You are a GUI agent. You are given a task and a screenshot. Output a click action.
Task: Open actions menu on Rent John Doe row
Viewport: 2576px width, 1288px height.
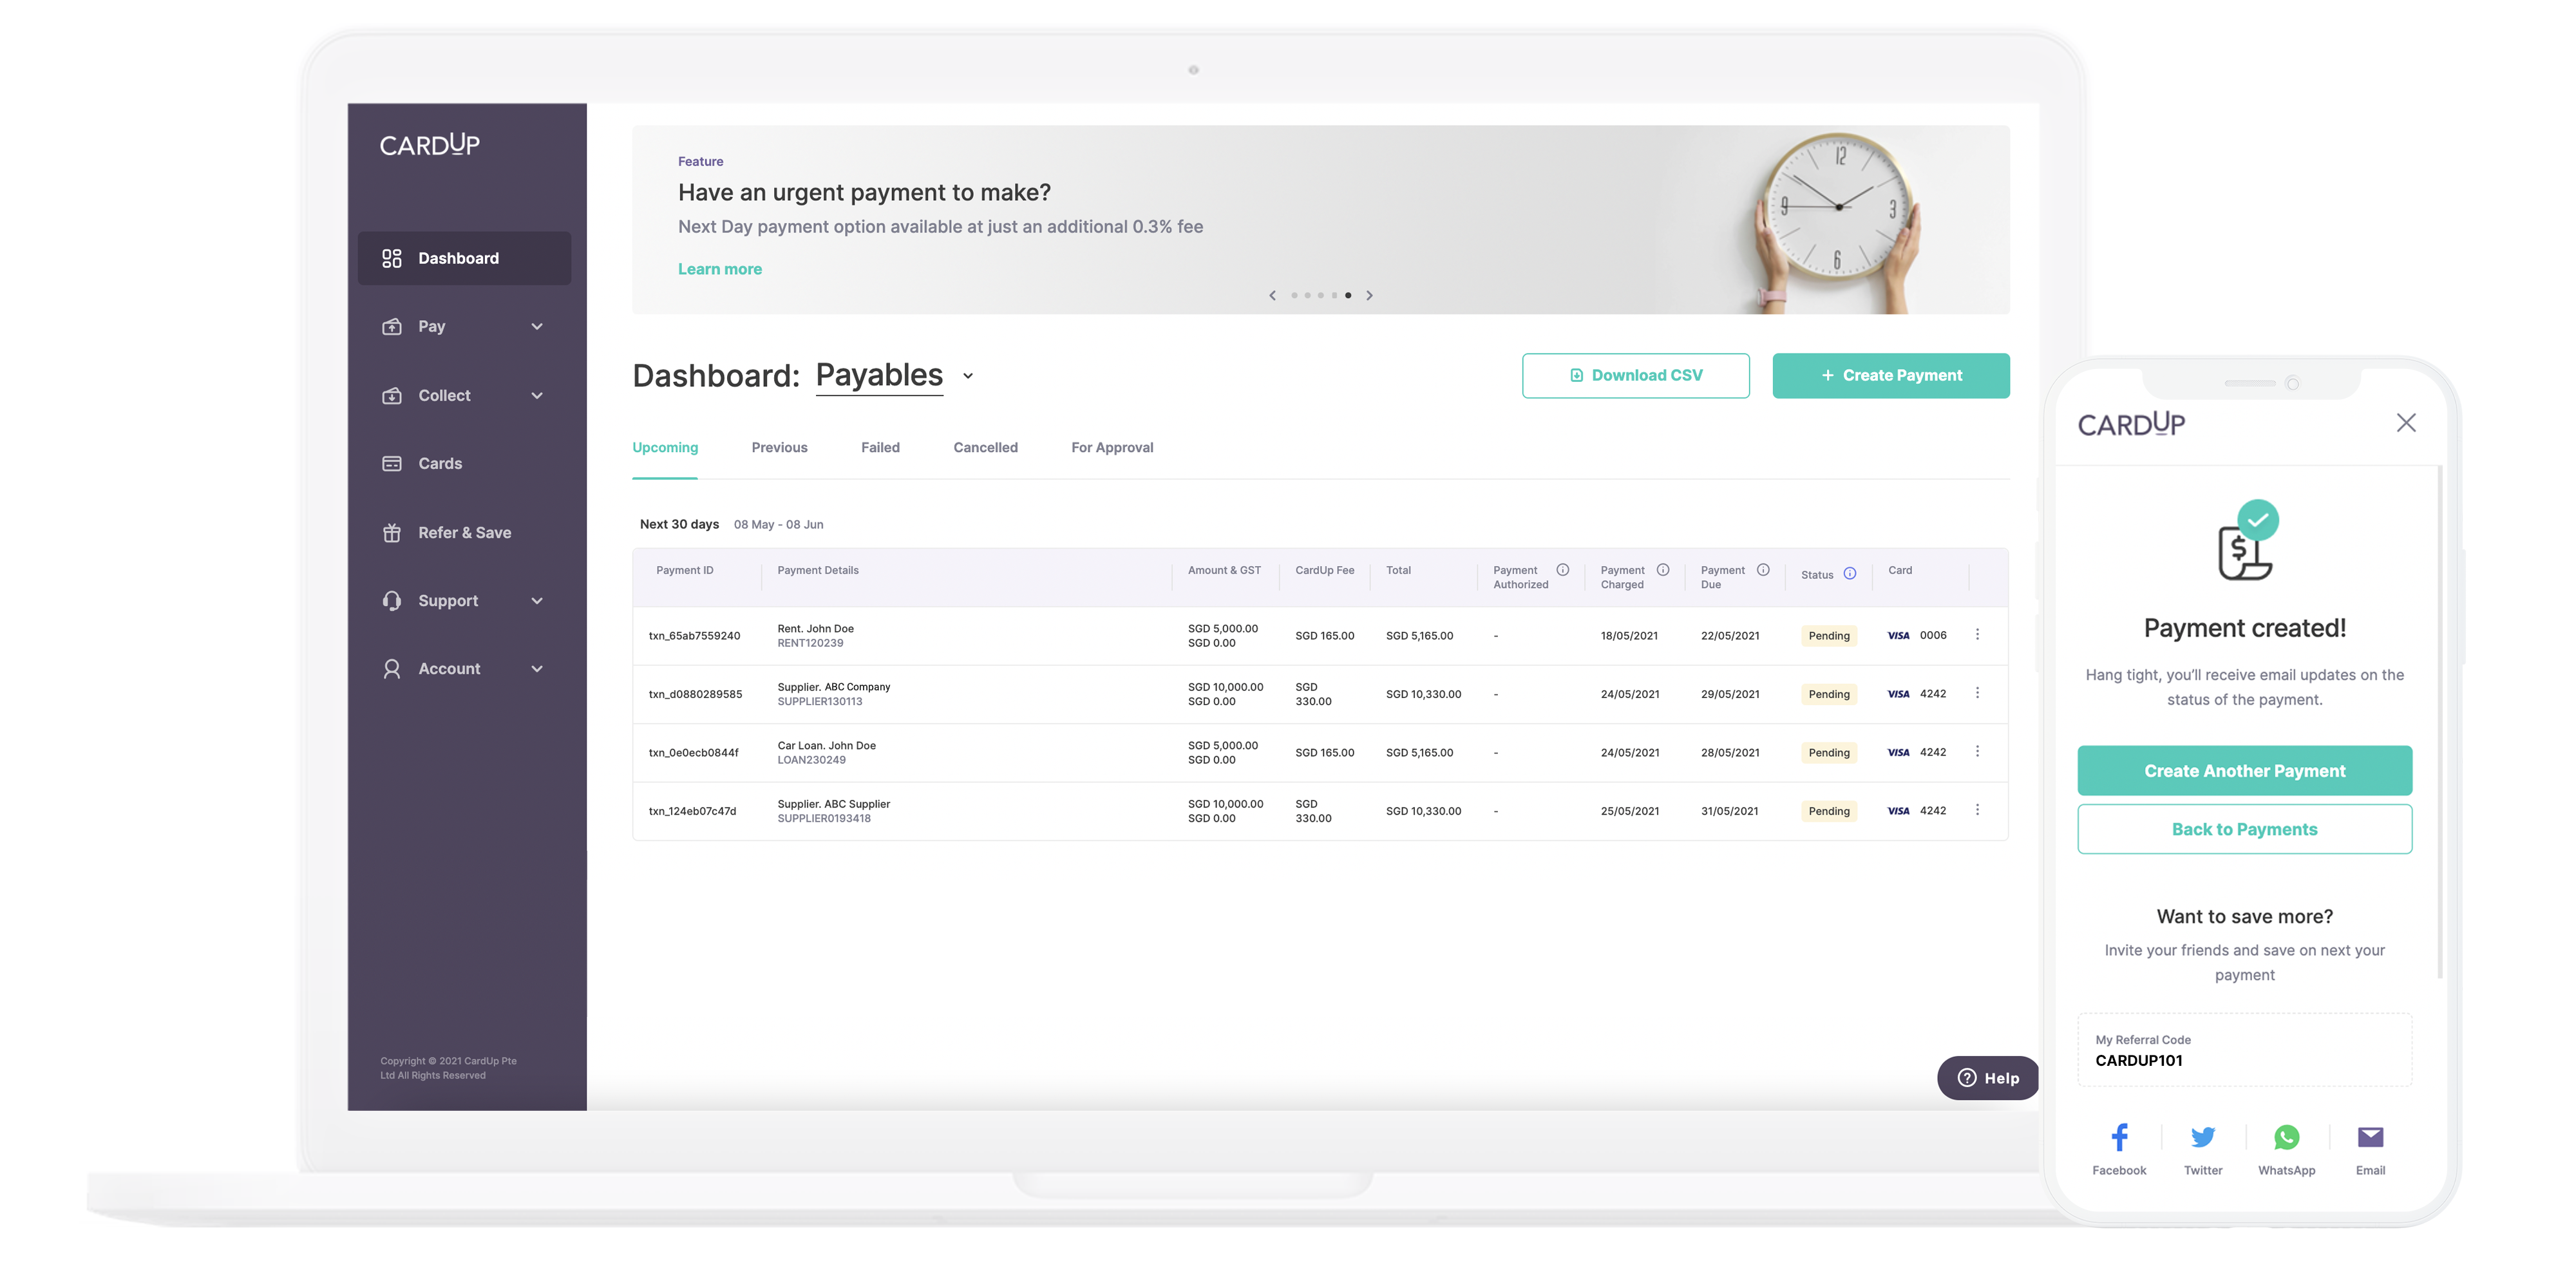(x=1977, y=634)
